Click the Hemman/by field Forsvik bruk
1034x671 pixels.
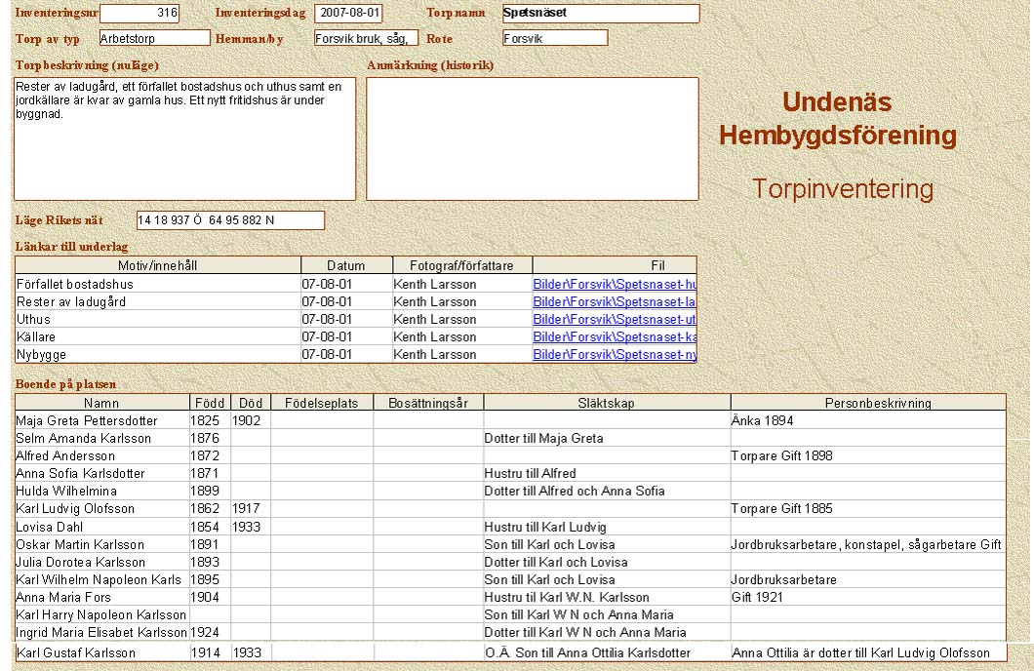pyautogui.click(x=366, y=38)
